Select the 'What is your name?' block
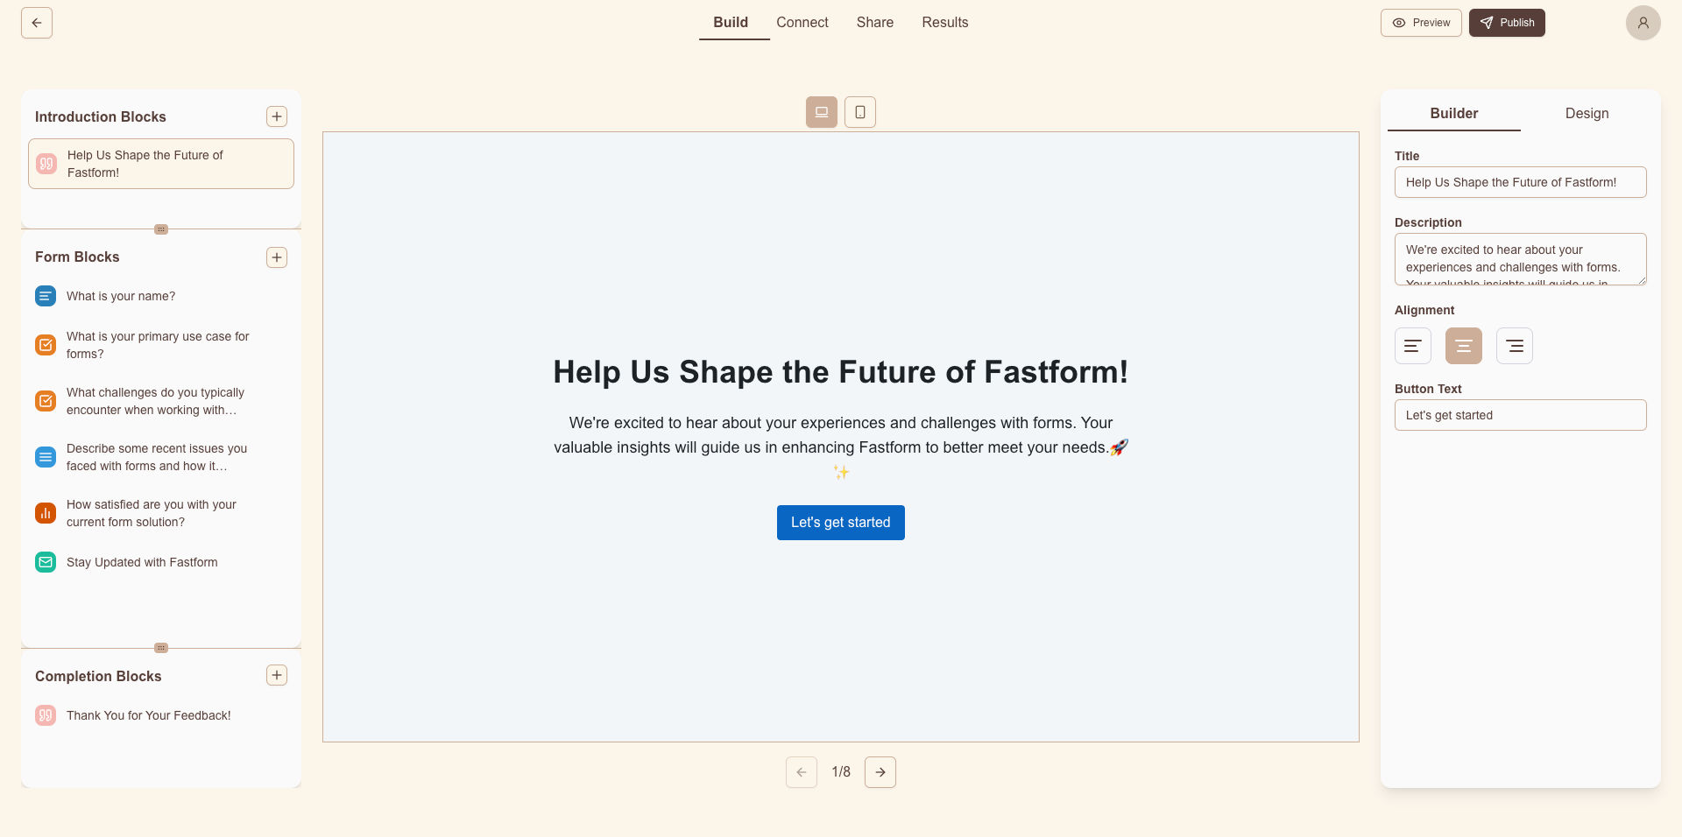This screenshot has width=1682, height=837. 121,296
